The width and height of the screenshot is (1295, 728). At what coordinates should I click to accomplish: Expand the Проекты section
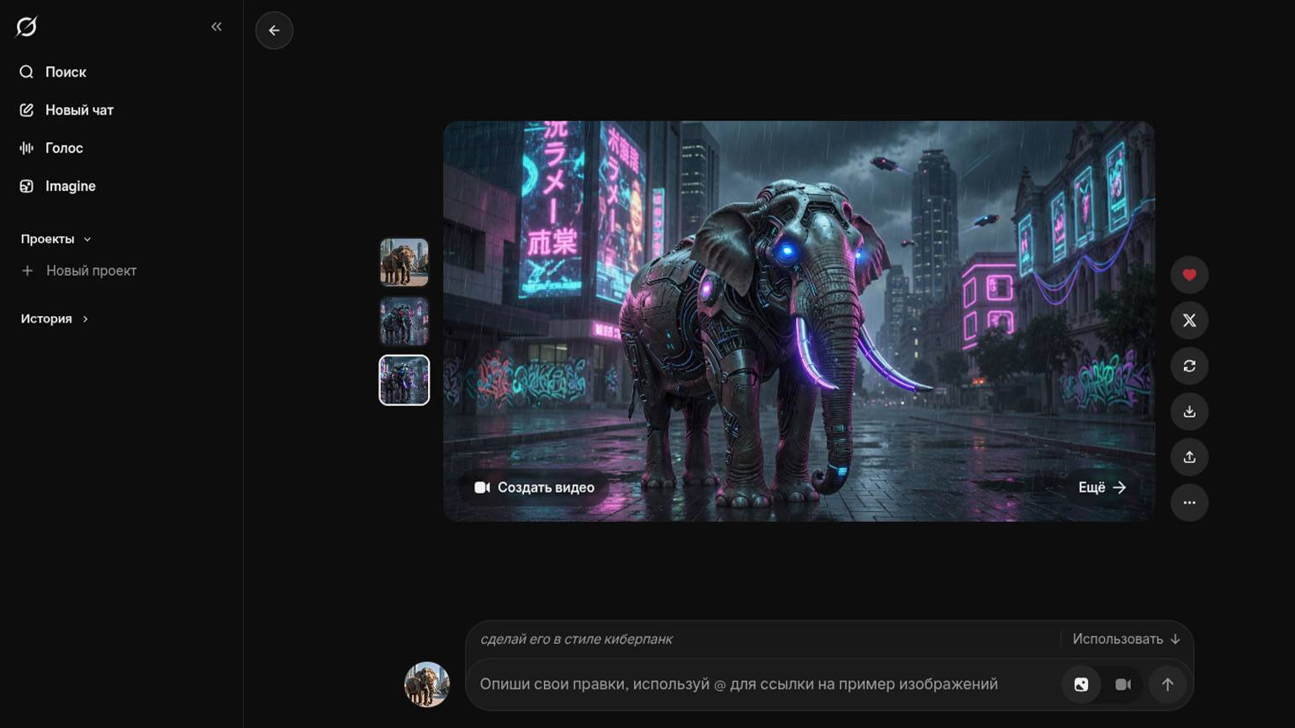click(55, 239)
